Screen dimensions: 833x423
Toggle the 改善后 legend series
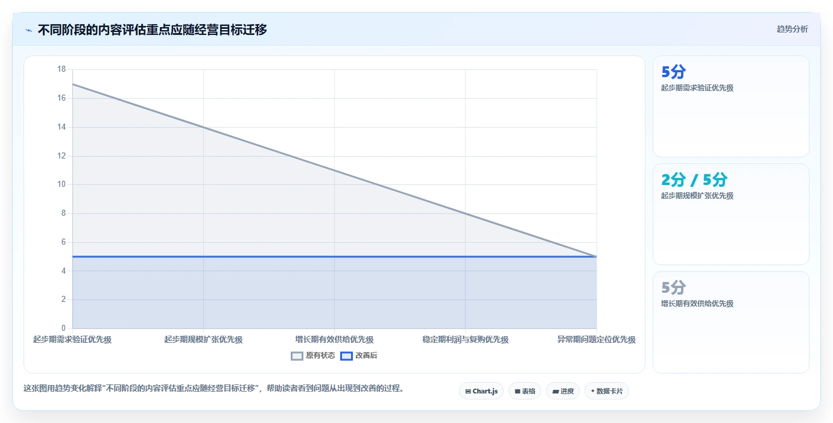coord(359,356)
